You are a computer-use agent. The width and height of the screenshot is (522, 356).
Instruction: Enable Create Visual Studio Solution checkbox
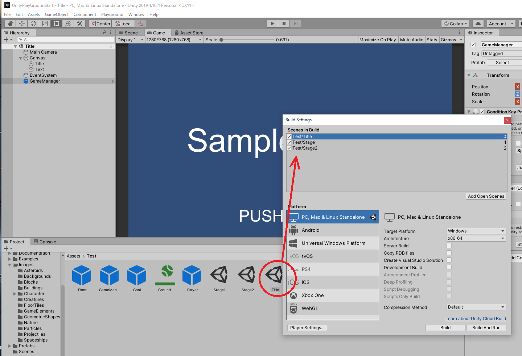tap(449, 260)
